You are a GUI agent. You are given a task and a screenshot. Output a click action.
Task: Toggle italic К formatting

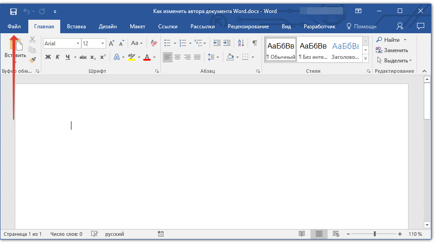tap(58, 57)
